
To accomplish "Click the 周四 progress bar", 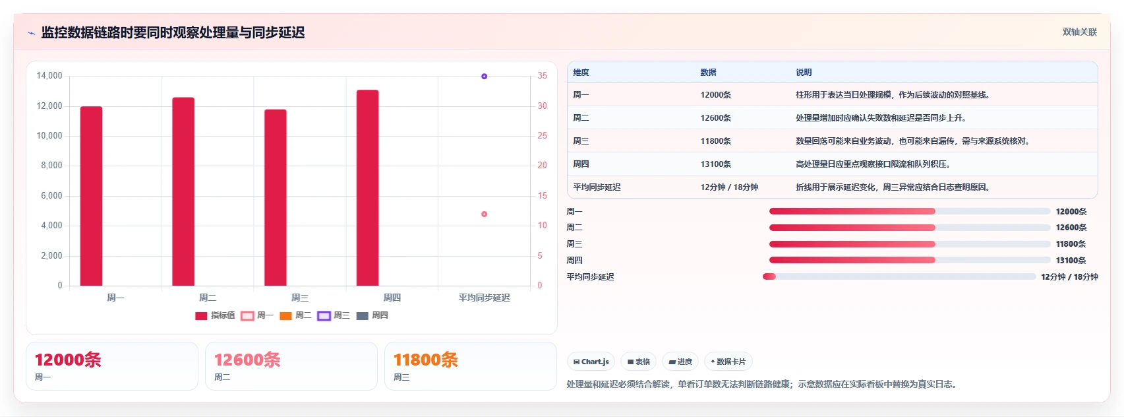I will tap(910, 260).
